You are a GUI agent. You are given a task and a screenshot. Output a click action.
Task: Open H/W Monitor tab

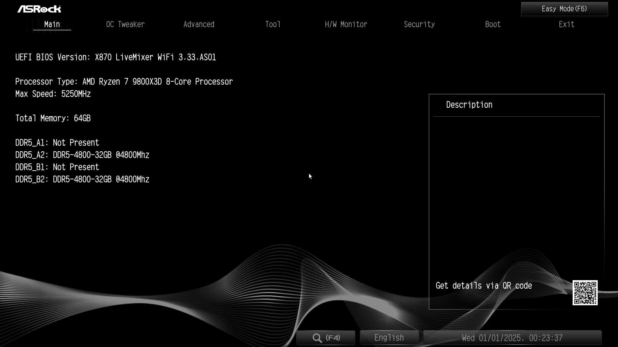pos(346,24)
